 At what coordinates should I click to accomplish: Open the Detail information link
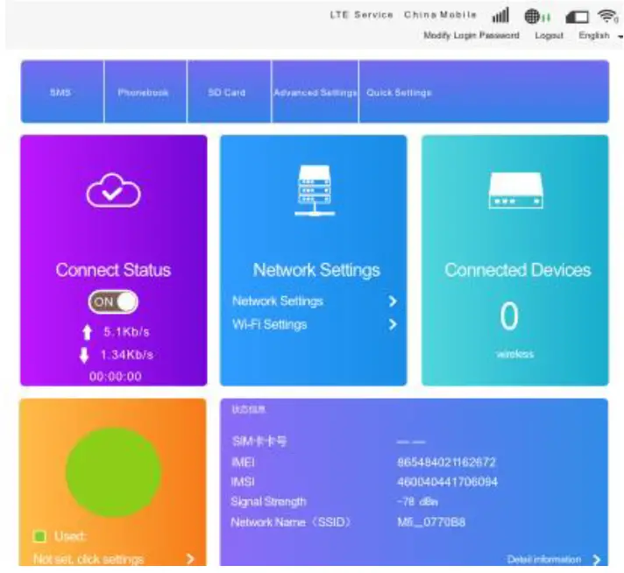coord(544,560)
